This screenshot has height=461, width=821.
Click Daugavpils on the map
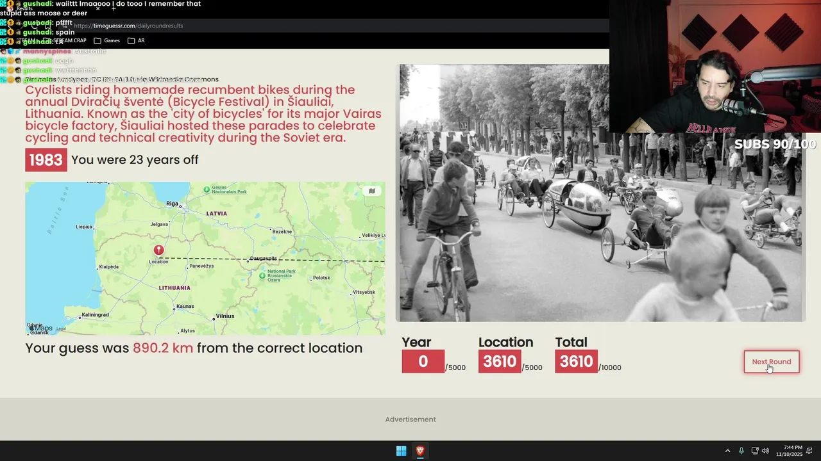pyautogui.click(x=263, y=259)
